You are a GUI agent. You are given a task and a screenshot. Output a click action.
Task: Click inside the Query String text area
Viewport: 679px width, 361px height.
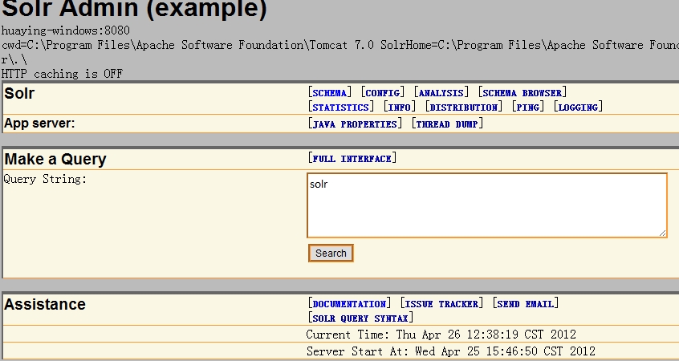coord(486,205)
